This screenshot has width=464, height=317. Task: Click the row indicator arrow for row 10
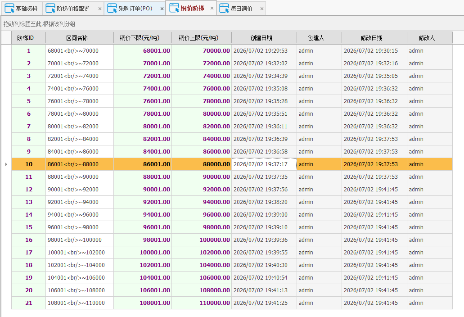(6, 164)
